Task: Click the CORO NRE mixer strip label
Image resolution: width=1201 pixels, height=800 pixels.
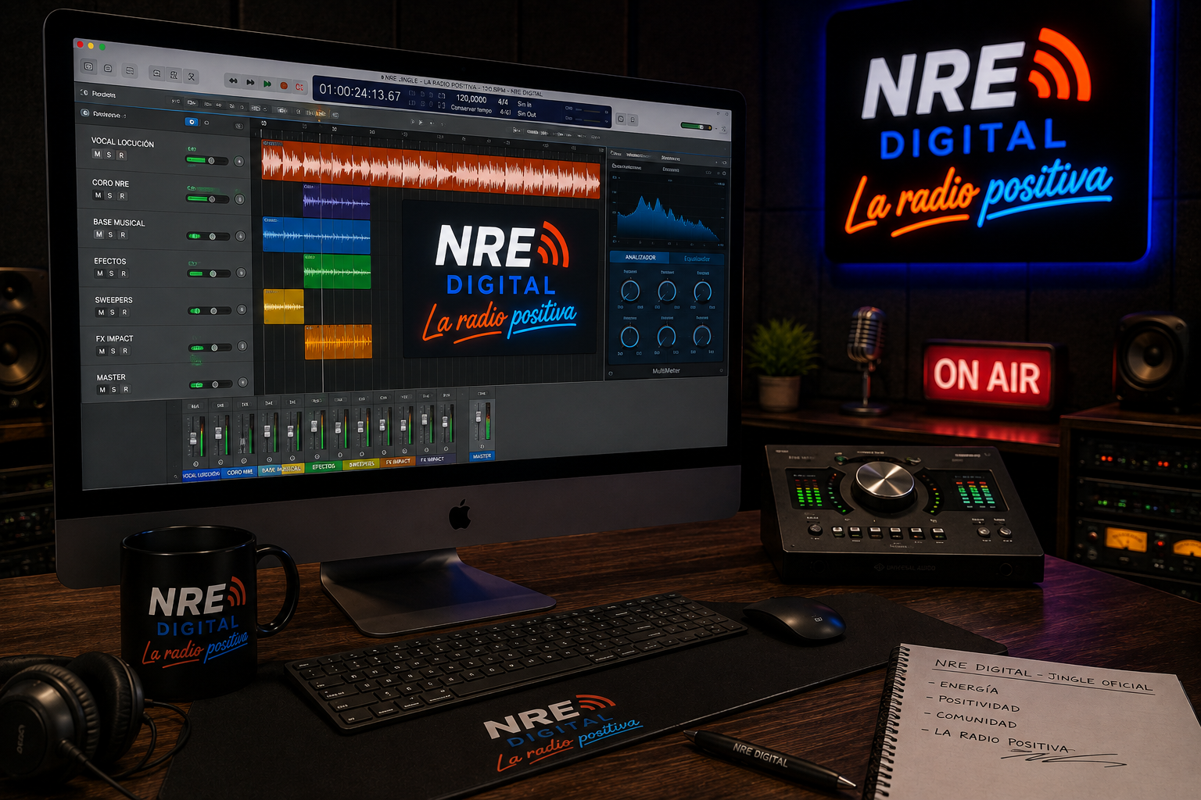Action: [240, 473]
